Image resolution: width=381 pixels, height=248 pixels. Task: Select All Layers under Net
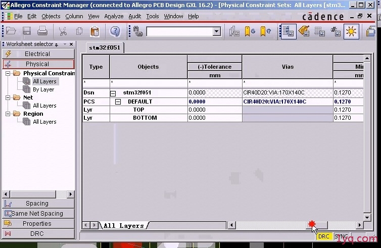tap(44, 106)
